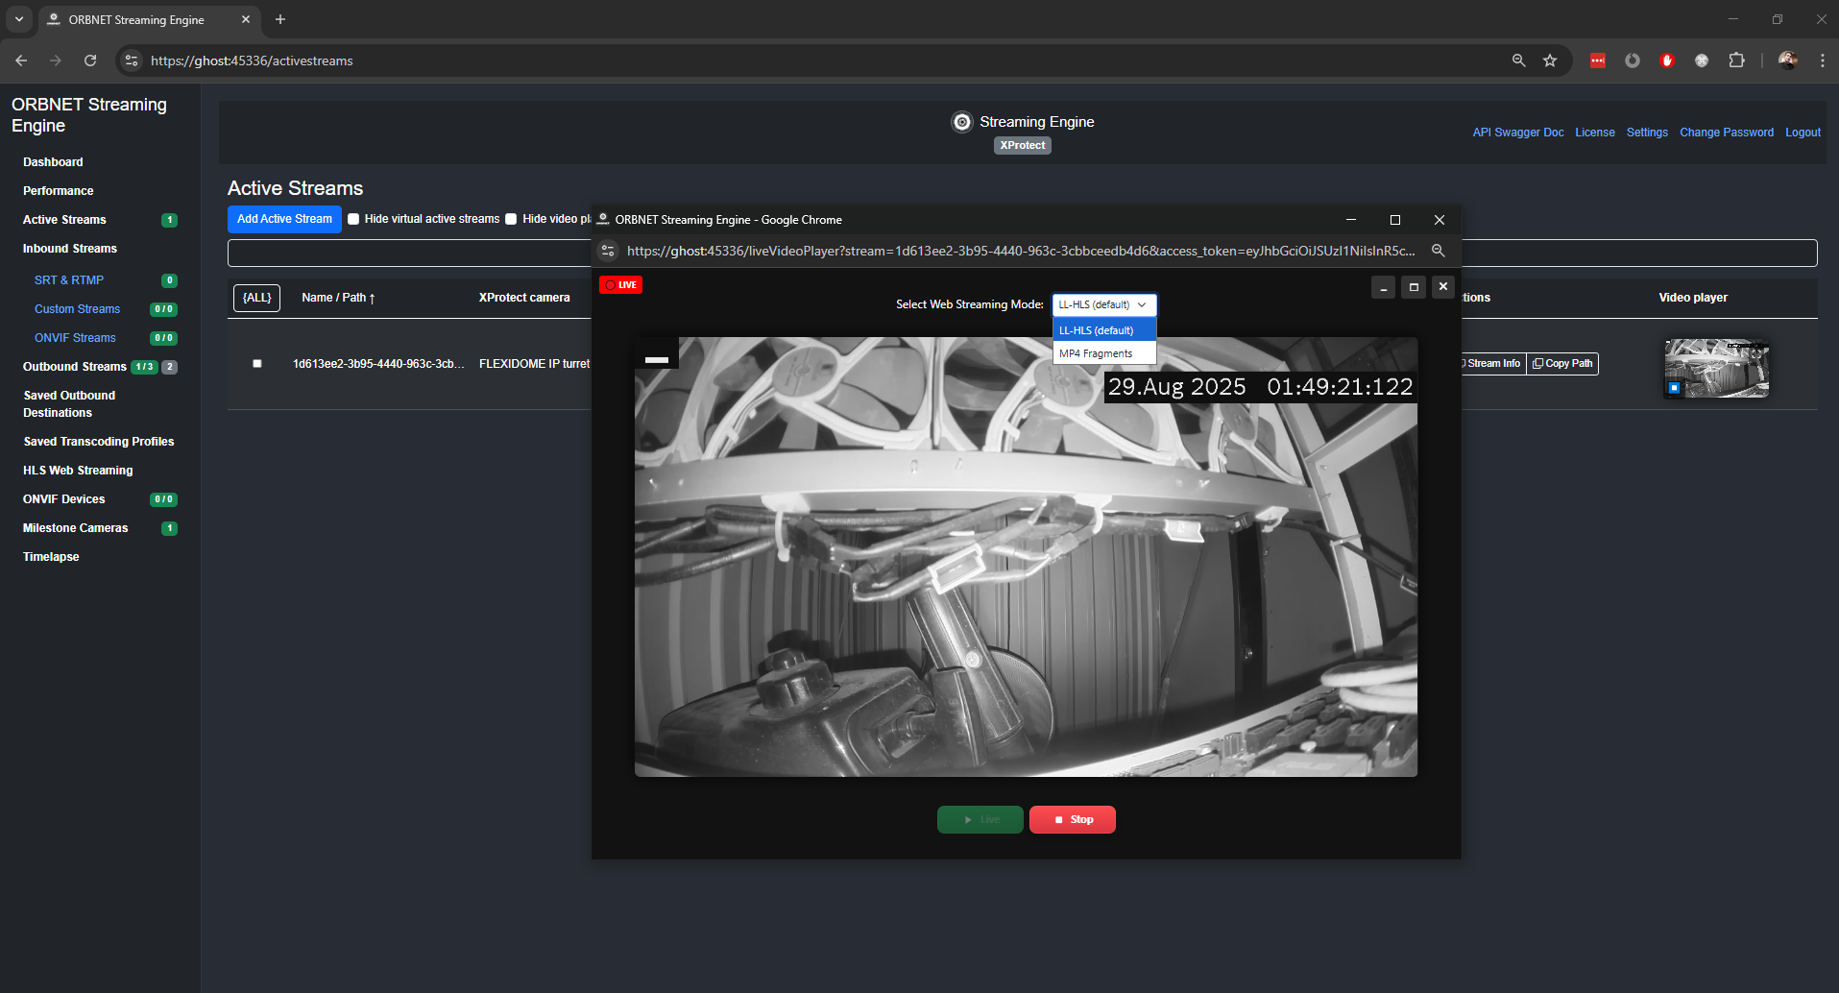Viewport: 1839px width, 993px height.
Task: Open Custom Streams link
Action: (x=77, y=309)
